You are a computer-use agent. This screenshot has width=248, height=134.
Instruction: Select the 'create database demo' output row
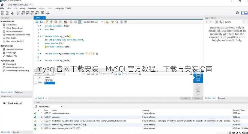click(141, 113)
